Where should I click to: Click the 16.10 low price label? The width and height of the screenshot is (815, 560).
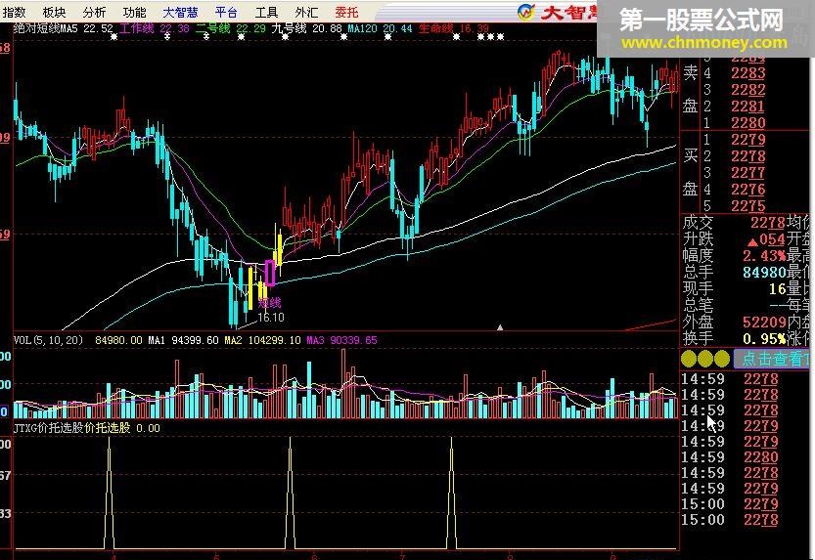(x=271, y=317)
